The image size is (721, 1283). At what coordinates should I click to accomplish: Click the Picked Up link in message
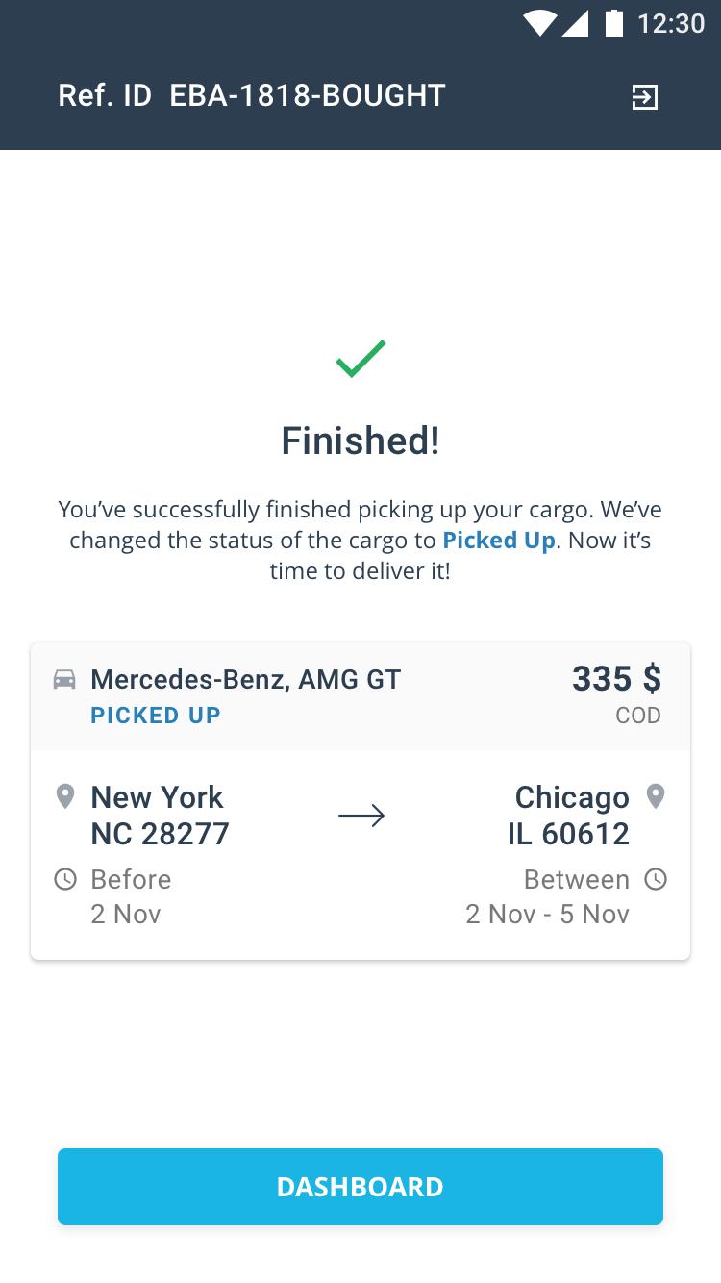pyautogui.click(x=498, y=541)
